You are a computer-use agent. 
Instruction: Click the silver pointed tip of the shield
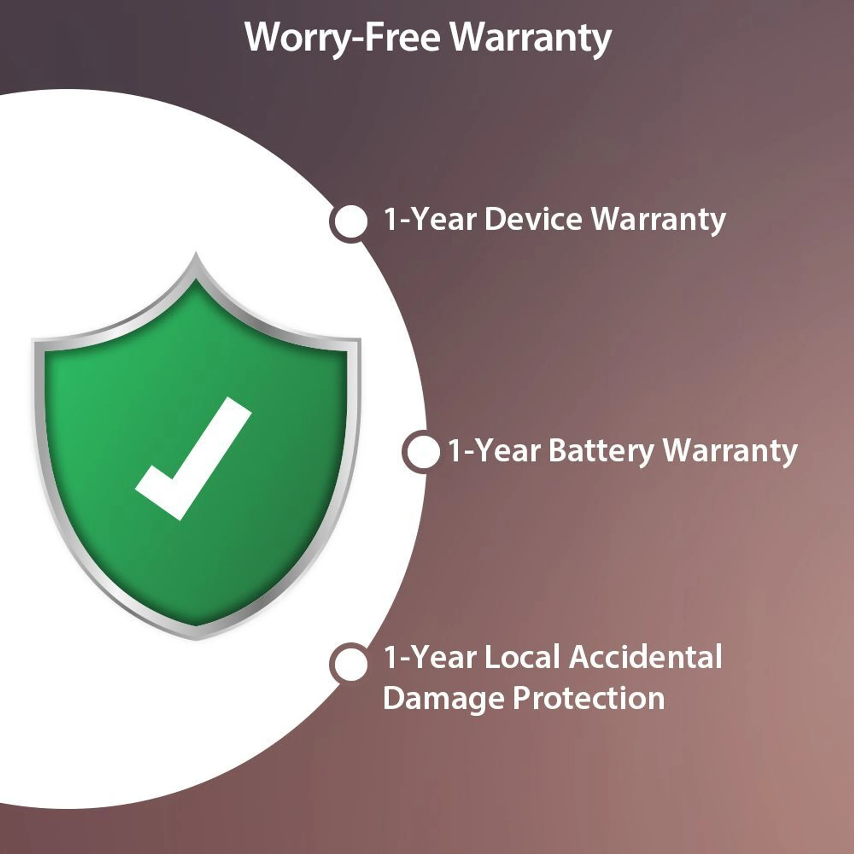(x=196, y=263)
